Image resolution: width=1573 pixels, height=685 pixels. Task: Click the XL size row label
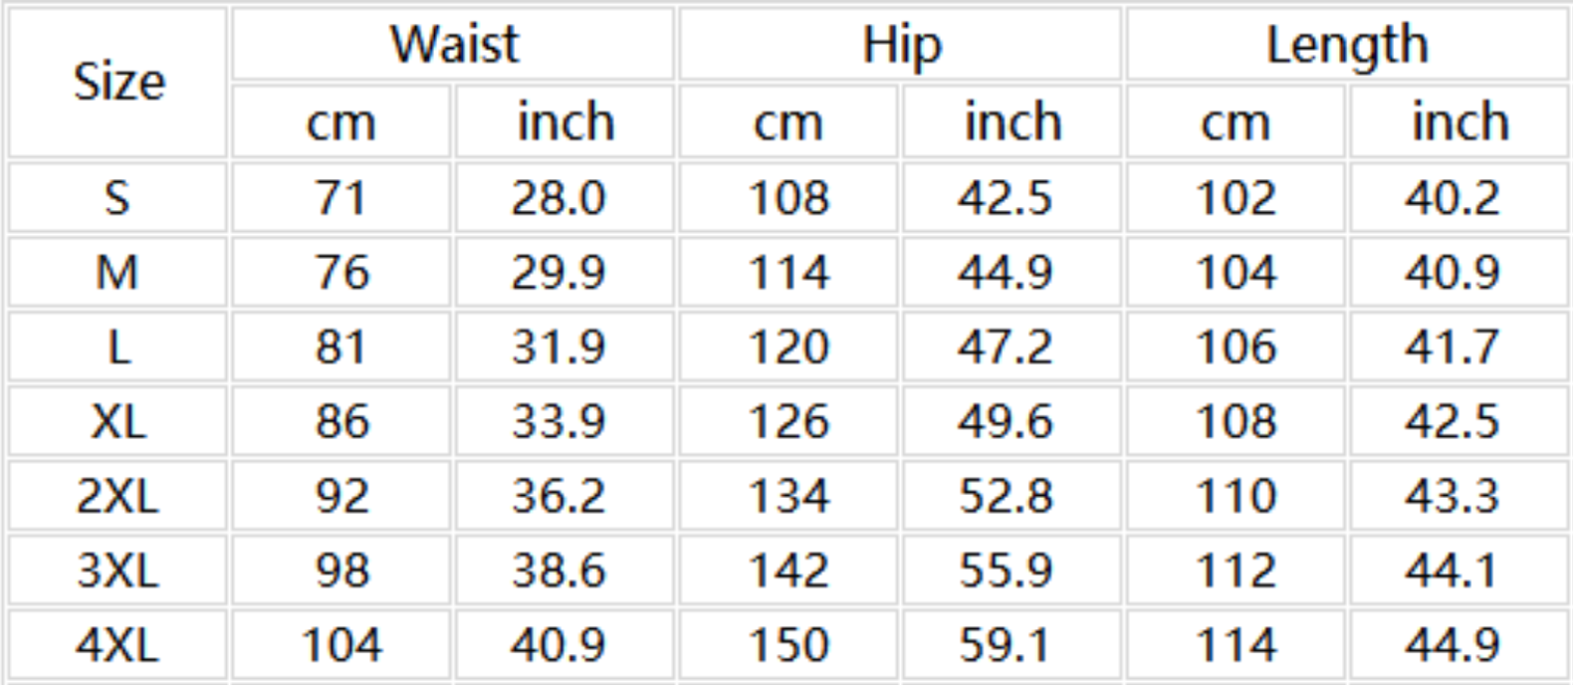click(117, 422)
